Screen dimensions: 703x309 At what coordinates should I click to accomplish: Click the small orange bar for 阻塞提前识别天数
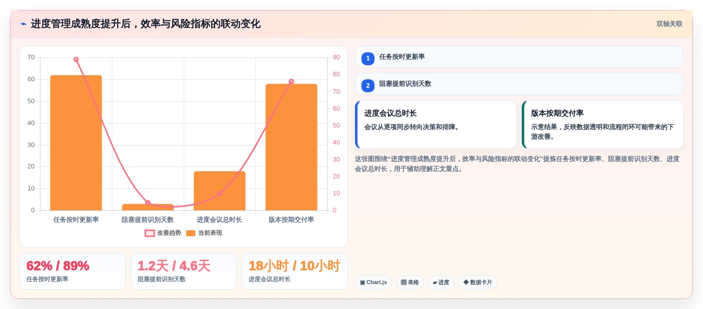(148, 207)
